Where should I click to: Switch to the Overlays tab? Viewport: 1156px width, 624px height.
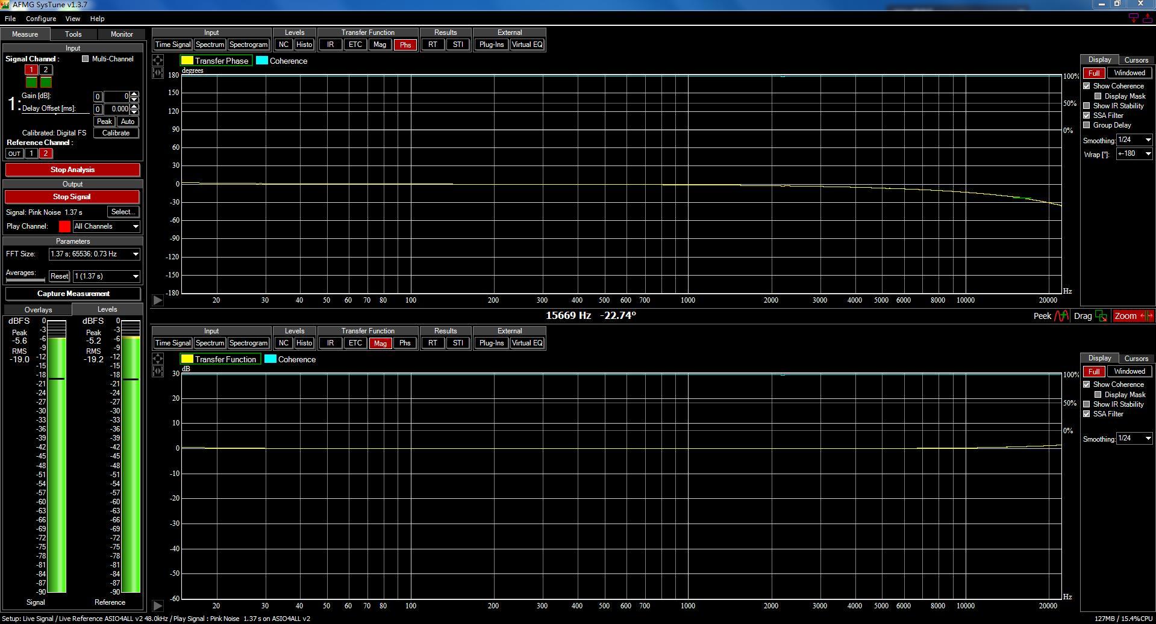(38, 309)
